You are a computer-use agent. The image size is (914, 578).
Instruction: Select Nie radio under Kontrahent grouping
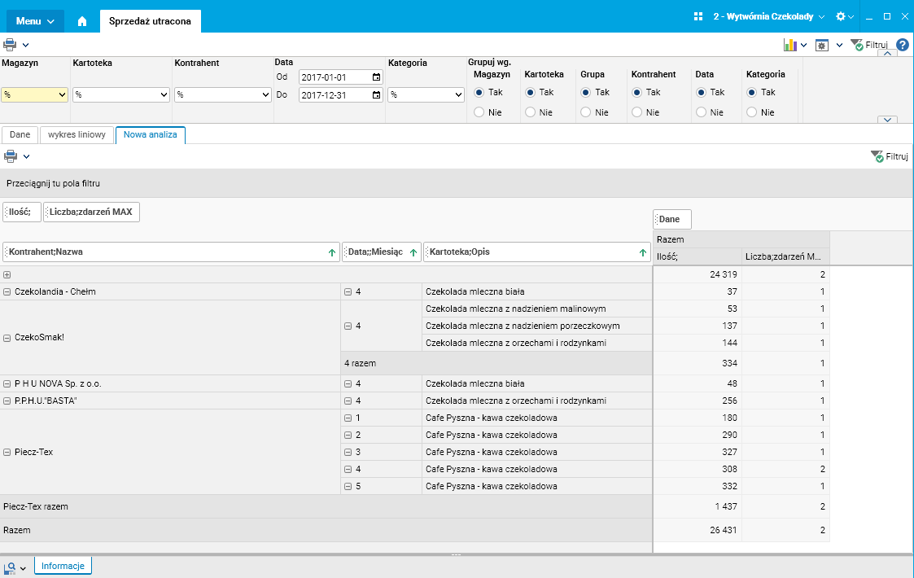click(636, 112)
